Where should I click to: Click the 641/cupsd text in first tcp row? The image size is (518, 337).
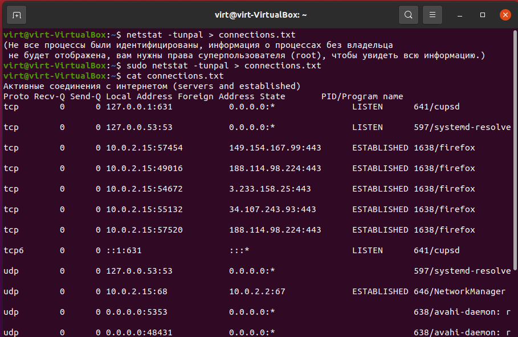click(x=437, y=107)
